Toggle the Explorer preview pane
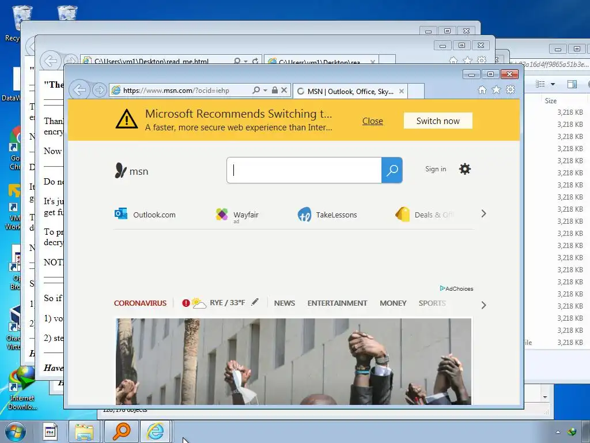Image resolution: width=590 pixels, height=443 pixels. click(572, 84)
